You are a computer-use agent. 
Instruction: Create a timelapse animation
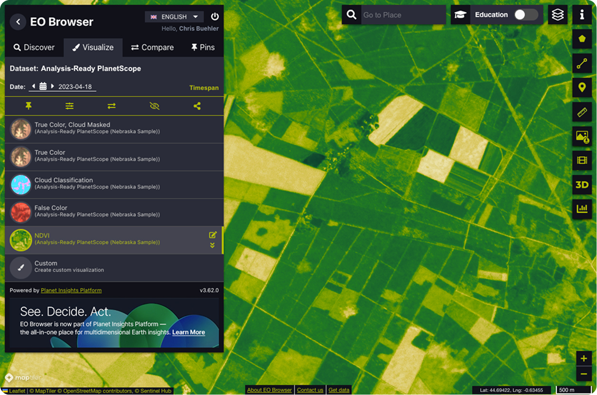pos(582,160)
